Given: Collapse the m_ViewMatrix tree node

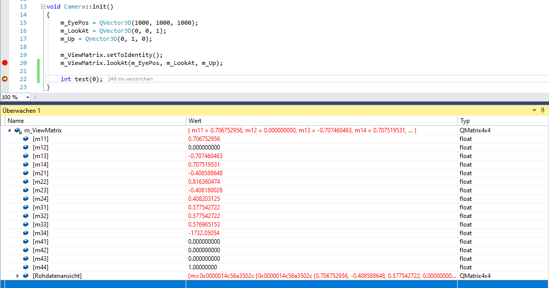Looking at the screenshot, I should coord(10,130).
